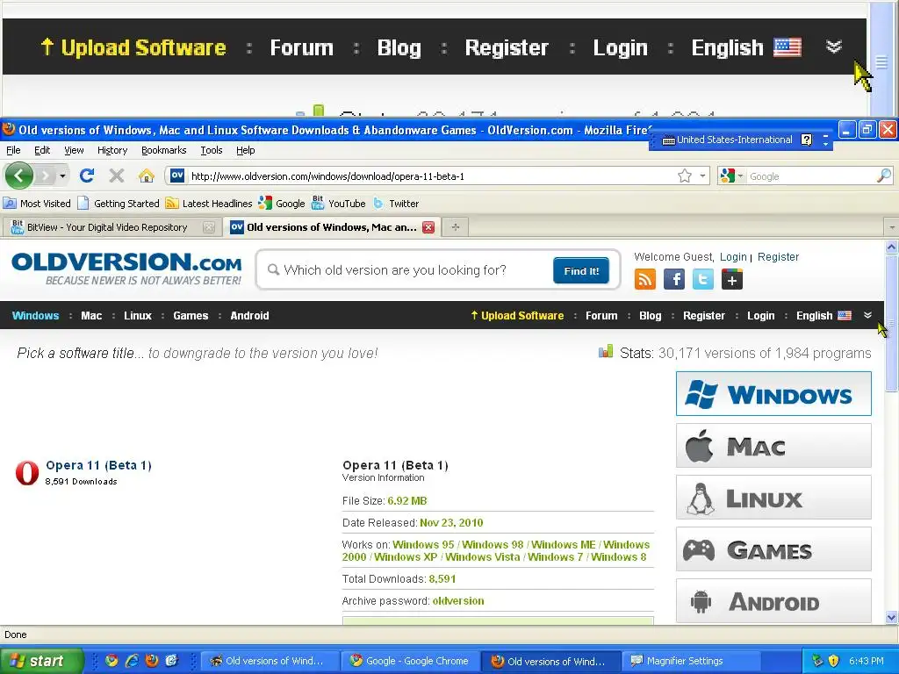Open the View menu
The image size is (899, 674).
[x=74, y=150]
